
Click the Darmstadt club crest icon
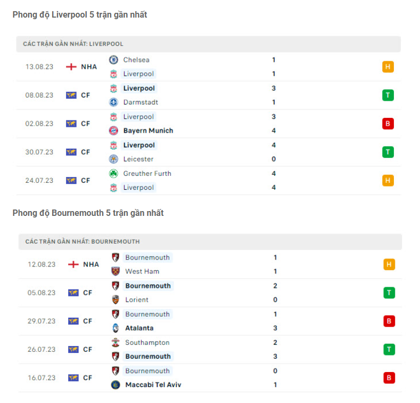tap(113, 102)
